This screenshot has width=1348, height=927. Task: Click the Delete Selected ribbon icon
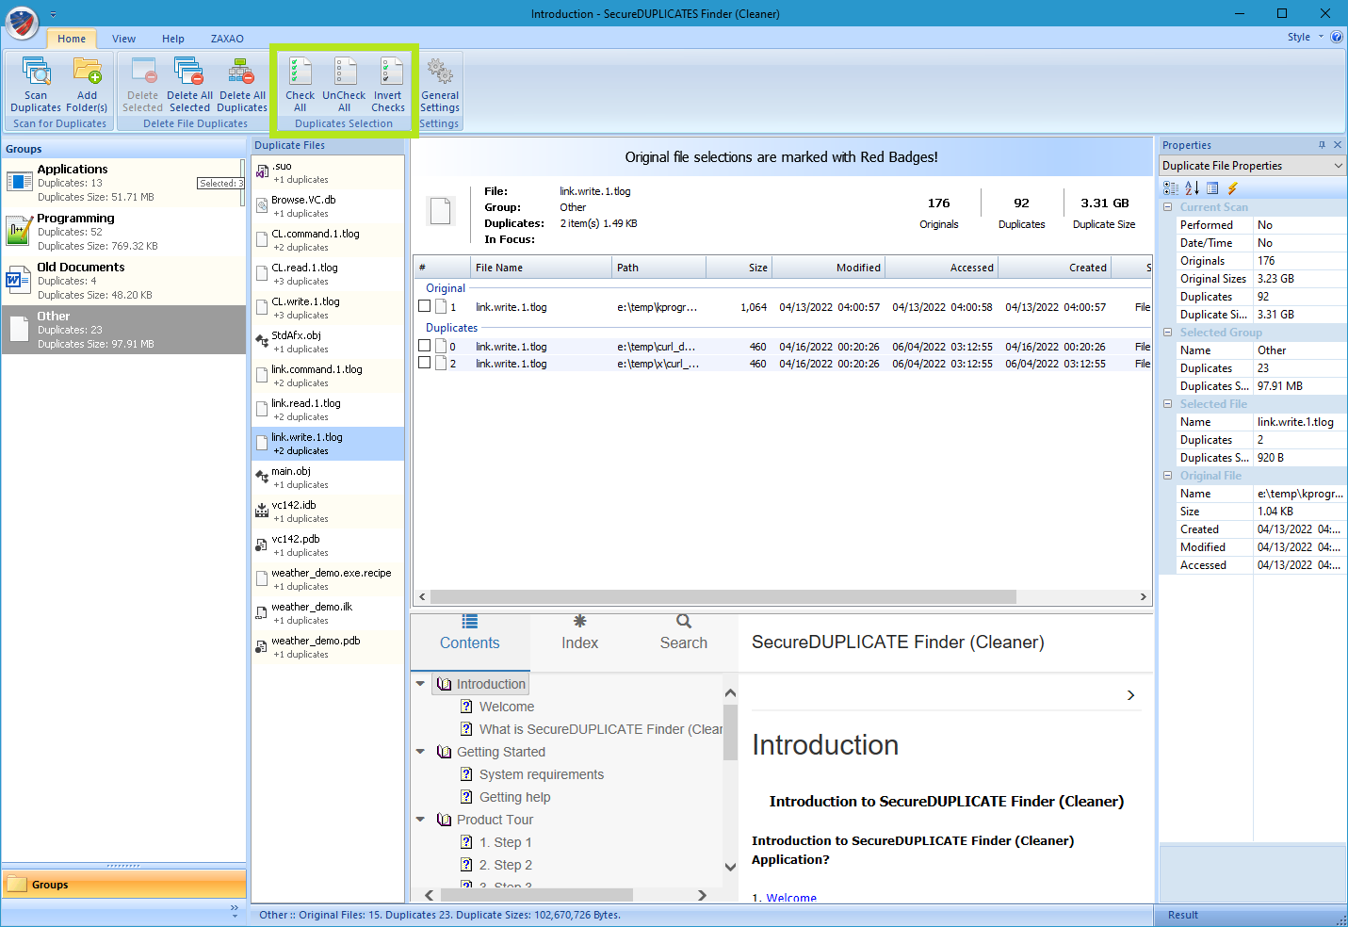tap(143, 73)
